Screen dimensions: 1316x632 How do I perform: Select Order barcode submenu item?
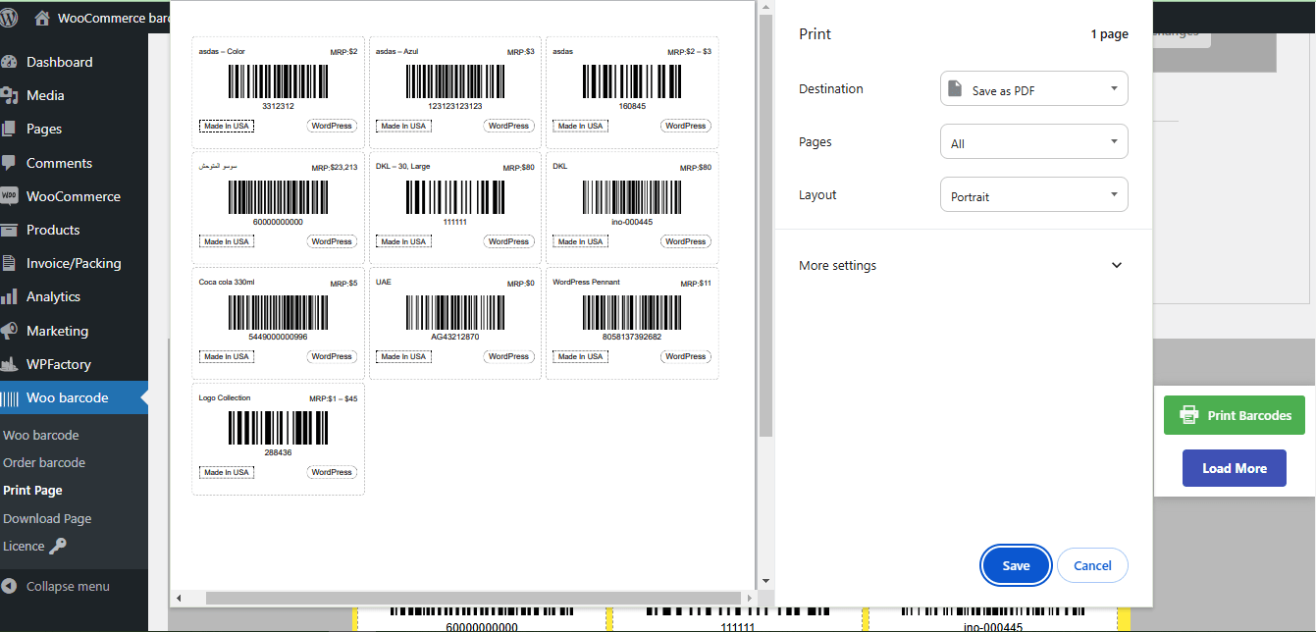[x=44, y=462]
